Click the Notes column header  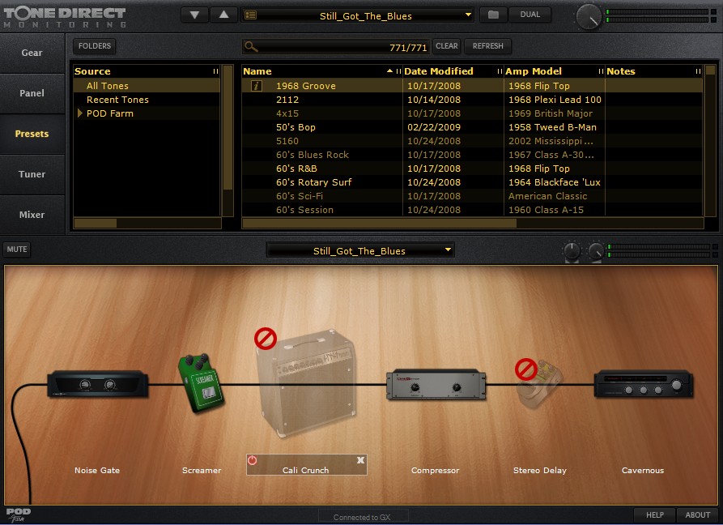coord(654,71)
